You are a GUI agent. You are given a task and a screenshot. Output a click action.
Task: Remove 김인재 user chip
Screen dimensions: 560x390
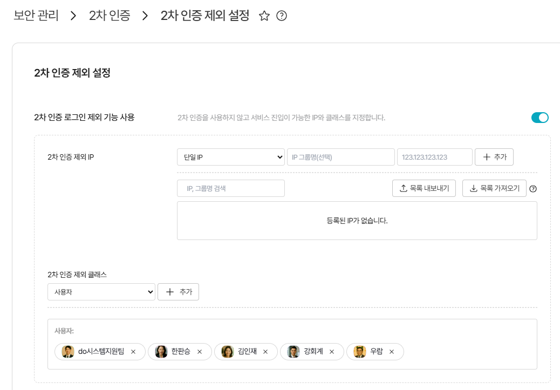[265, 352]
